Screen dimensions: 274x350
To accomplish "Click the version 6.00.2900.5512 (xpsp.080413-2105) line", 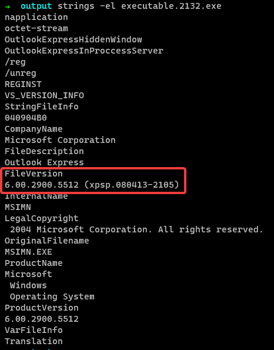I will (x=92, y=185).
